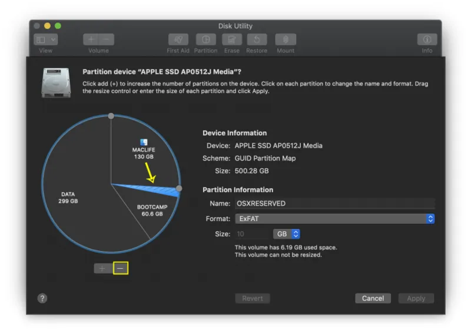Click the hard drive device icon
Image resolution: width=471 pixels, height=331 pixels.
(56, 82)
